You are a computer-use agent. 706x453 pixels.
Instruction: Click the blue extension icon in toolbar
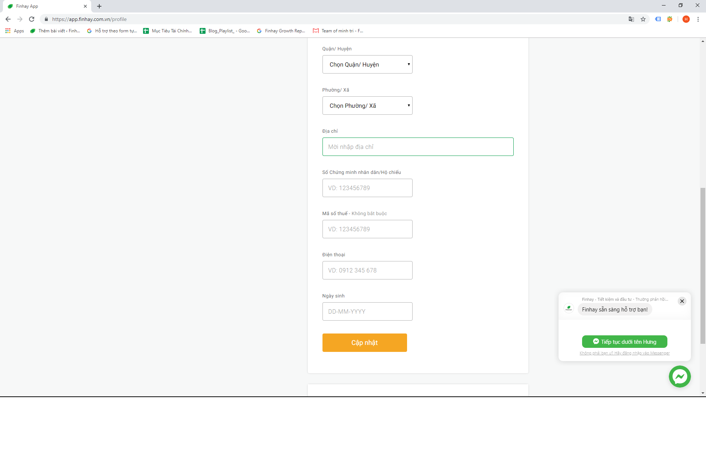pos(658,19)
